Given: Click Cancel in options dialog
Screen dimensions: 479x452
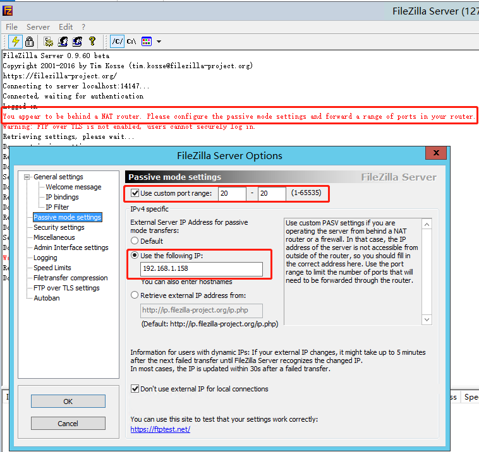Looking at the screenshot, I should pos(68,424).
